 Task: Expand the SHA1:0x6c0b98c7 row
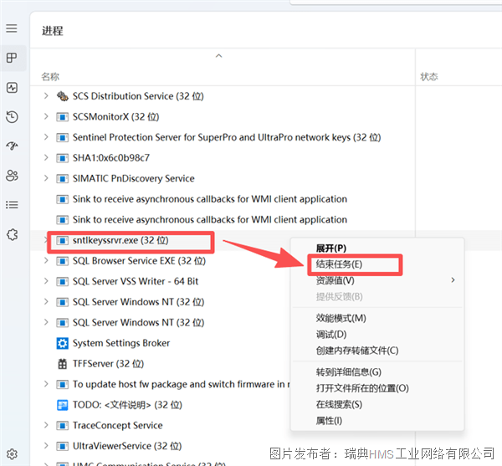(x=46, y=158)
